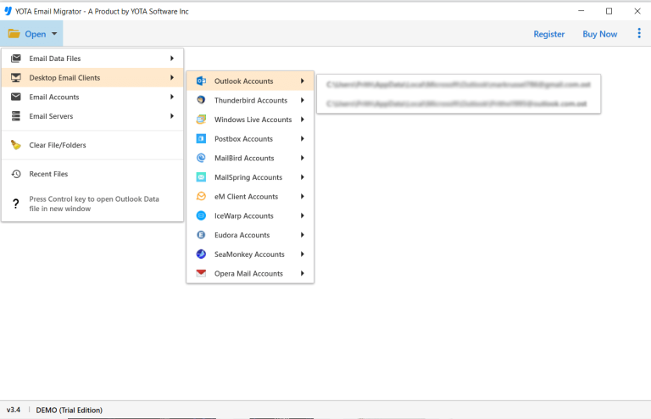
Task: Expand MailBird Accounts submenu arrow
Action: pyautogui.click(x=303, y=158)
